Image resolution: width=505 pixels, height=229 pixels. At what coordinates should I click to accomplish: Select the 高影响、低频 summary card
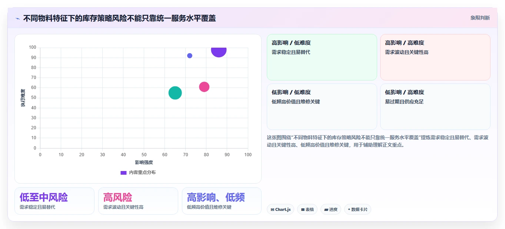pos(222,201)
